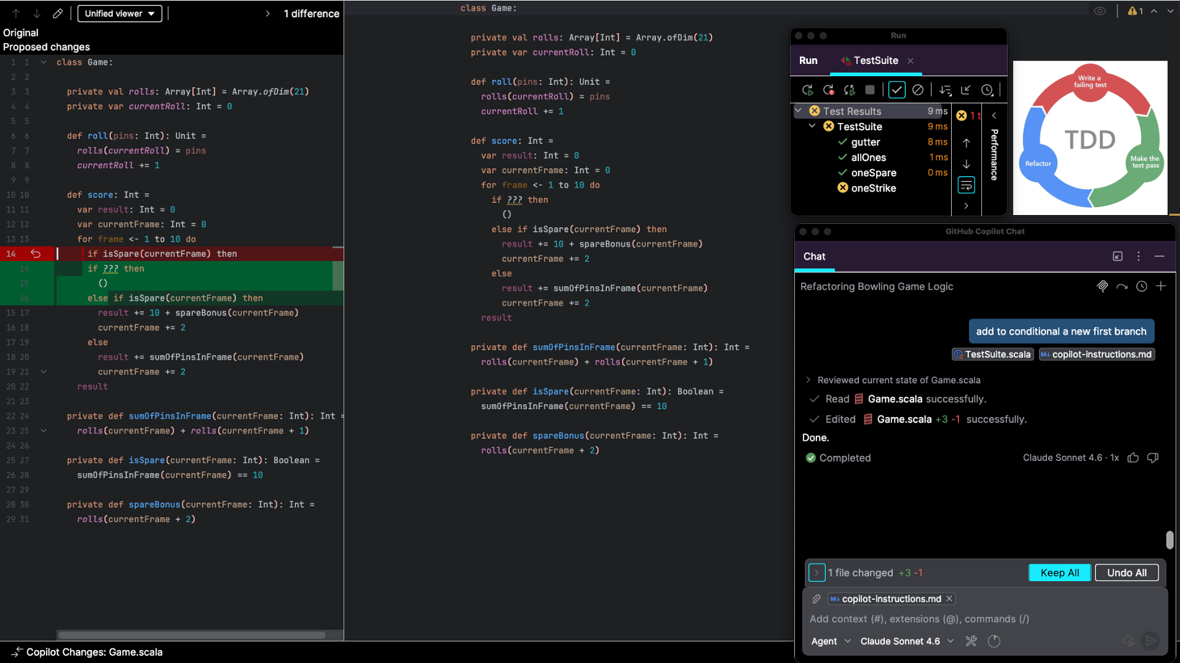Screen dimensions: 1180x663
Task: Select the TestSuite run tab
Action: point(875,60)
